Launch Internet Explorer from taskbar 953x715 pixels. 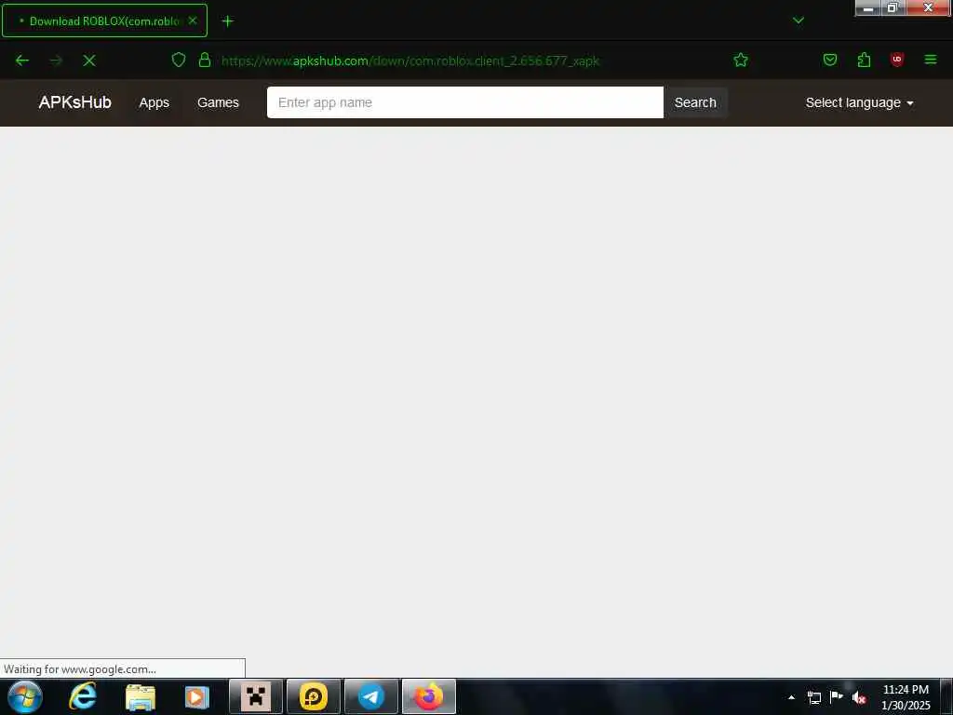tap(83, 696)
